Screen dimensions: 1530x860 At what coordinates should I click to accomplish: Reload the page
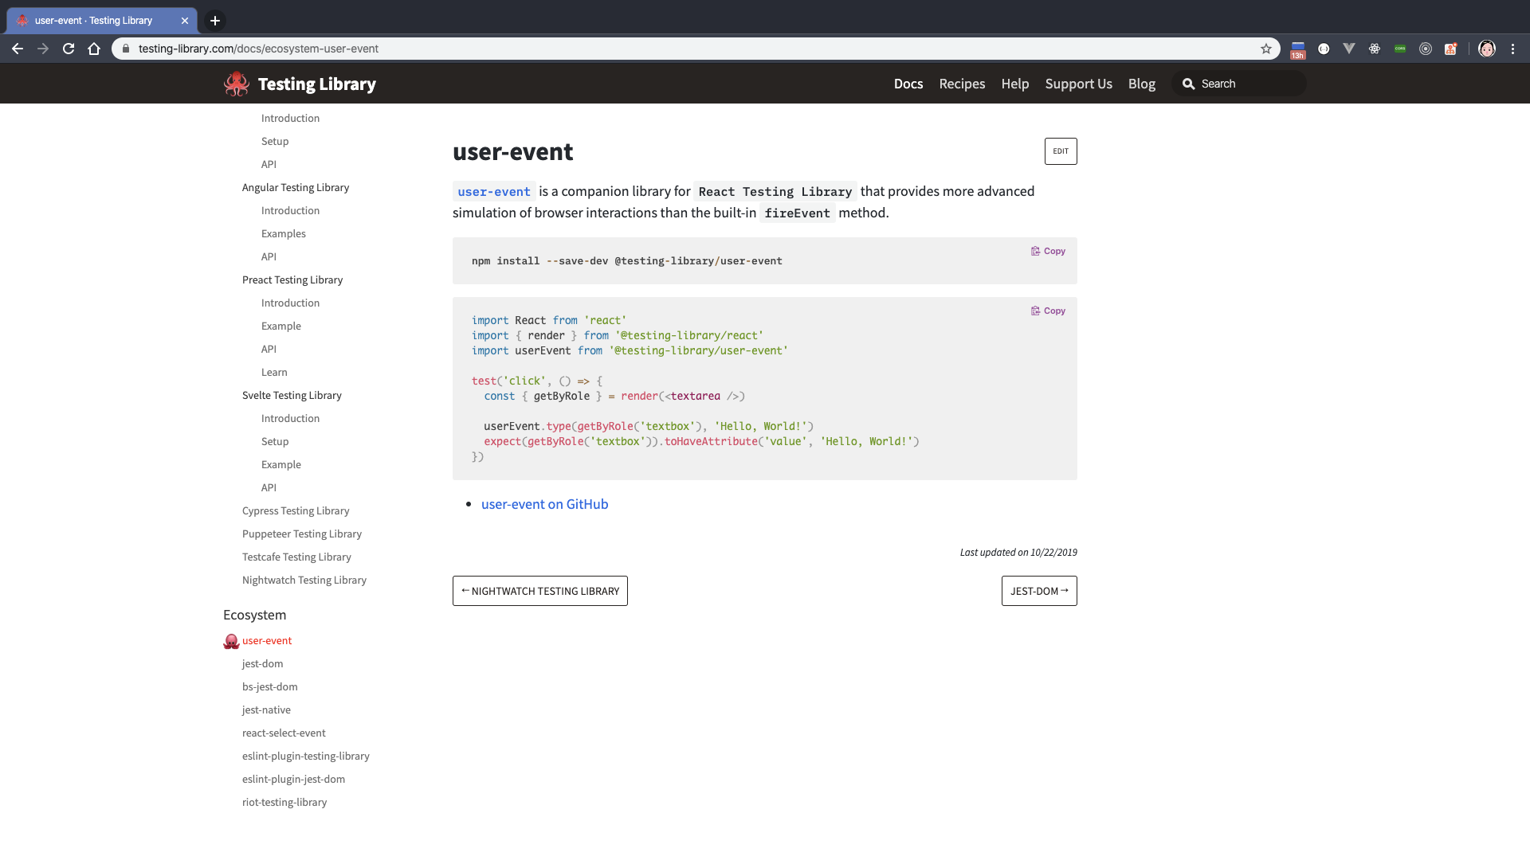click(69, 49)
